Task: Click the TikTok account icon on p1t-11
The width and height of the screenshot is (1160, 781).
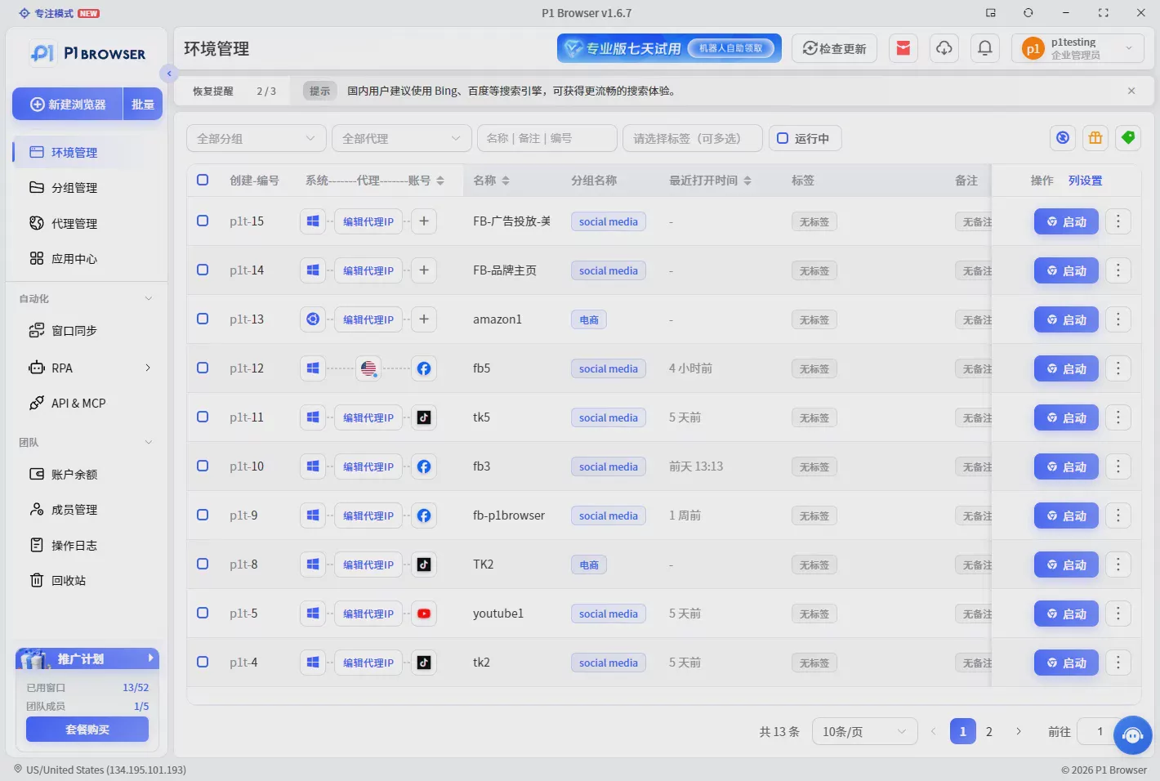Action: (x=424, y=417)
